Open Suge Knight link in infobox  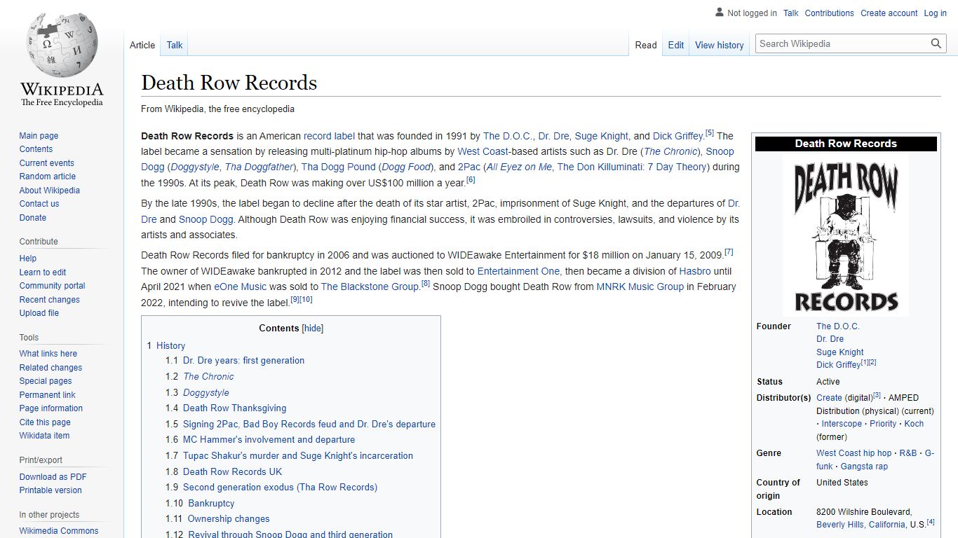(839, 352)
